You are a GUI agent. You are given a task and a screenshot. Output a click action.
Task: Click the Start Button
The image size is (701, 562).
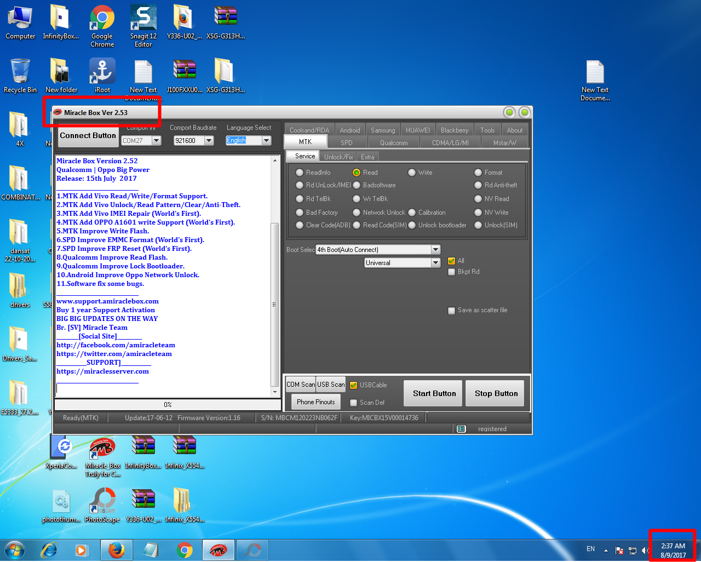click(434, 393)
